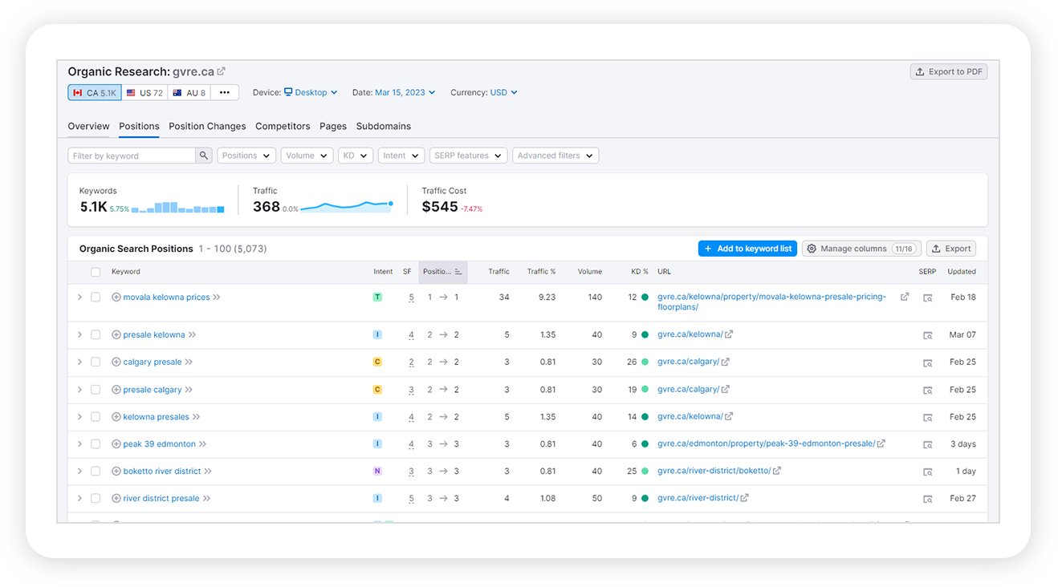
Task: Select the US 72 database button
Action: pos(144,92)
